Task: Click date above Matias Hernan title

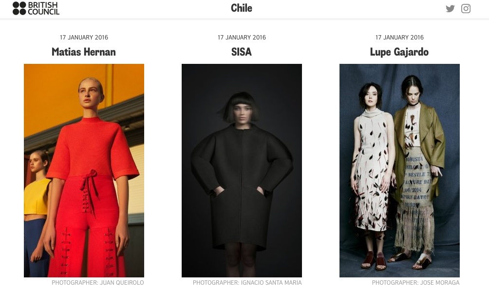Action: (x=84, y=38)
